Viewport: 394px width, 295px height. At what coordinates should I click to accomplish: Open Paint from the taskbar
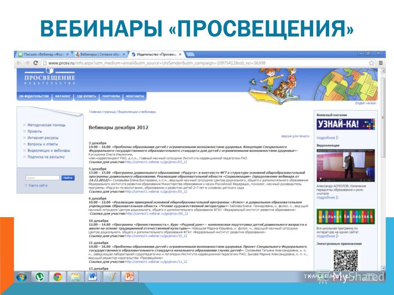pyautogui.click(x=111, y=277)
